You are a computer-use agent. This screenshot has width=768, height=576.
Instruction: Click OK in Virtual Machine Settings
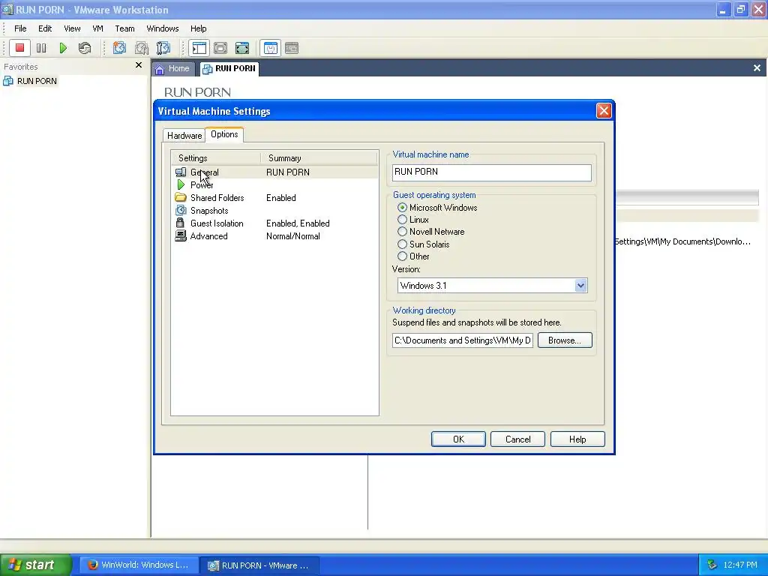tap(458, 439)
